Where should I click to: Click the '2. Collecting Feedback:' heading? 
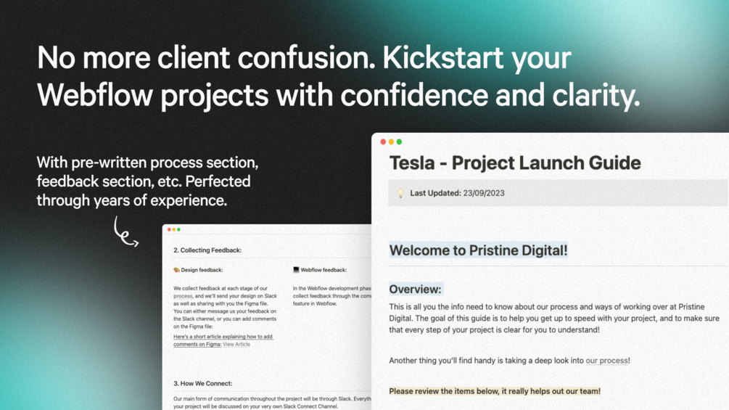pyautogui.click(x=207, y=250)
